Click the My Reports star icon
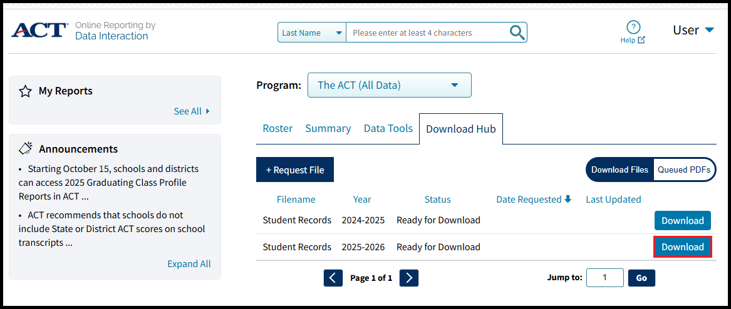This screenshot has width=731, height=309. point(25,91)
